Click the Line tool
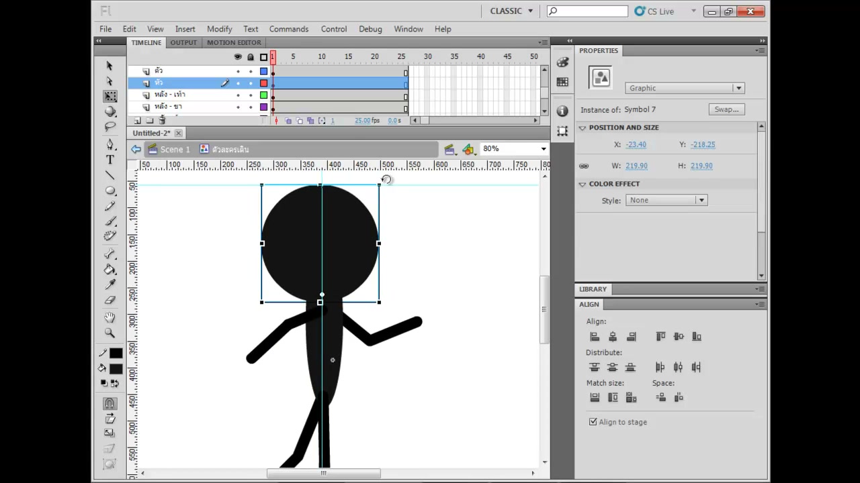The width and height of the screenshot is (860, 483). tap(110, 175)
